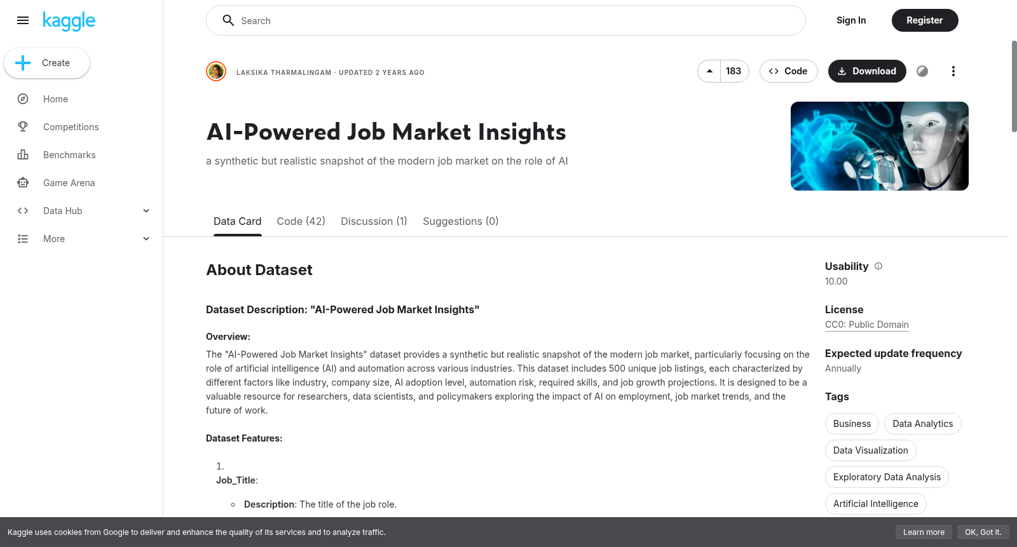
Task: Open the Create menu button
Action: point(47,63)
